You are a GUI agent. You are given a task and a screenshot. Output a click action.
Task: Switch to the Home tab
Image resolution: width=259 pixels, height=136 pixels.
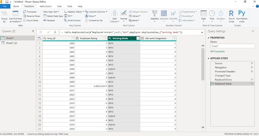click(16, 6)
